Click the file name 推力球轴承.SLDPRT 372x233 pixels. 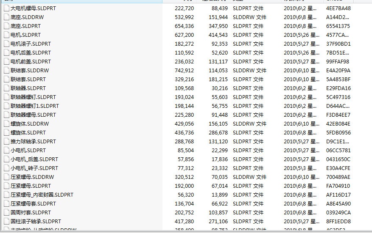tap(33, 142)
